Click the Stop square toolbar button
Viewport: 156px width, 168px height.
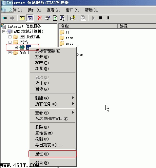point(100,18)
